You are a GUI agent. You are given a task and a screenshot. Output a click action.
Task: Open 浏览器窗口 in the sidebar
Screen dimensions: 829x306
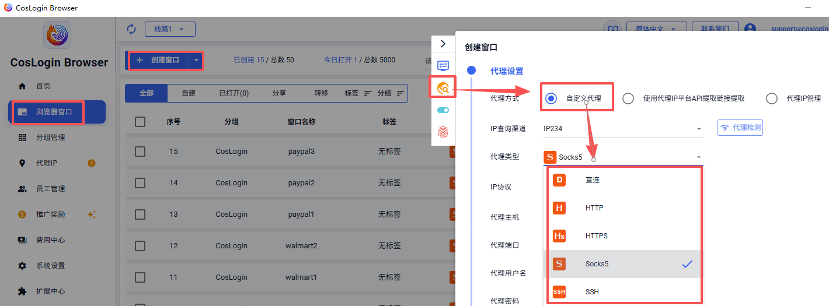coord(57,112)
